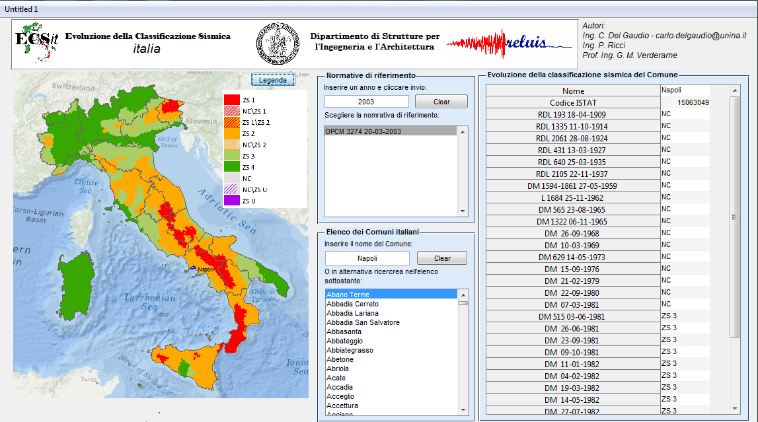The image size is (758, 422).
Task: Click the up arrow of the classification table scrollbar
Action: click(x=735, y=90)
